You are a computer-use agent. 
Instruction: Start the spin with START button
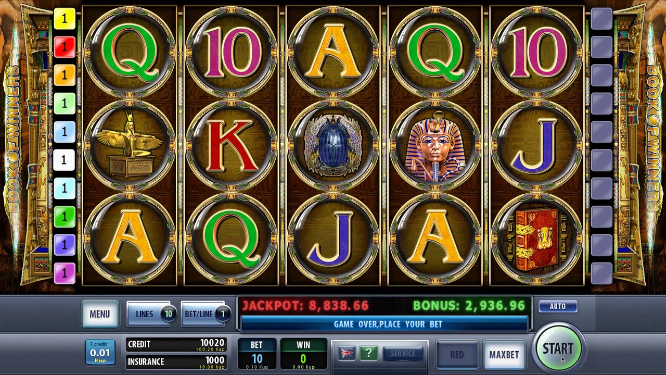click(x=558, y=348)
